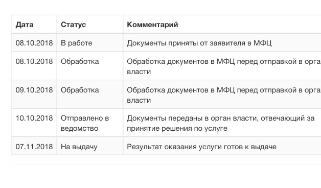Select the 07.11.2018 date cell

(34, 147)
